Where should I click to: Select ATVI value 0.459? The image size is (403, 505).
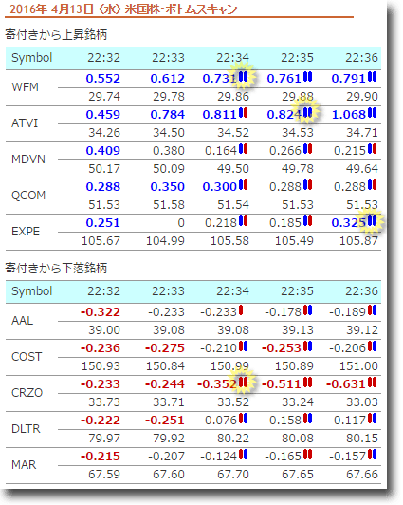(x=103, y=115)
